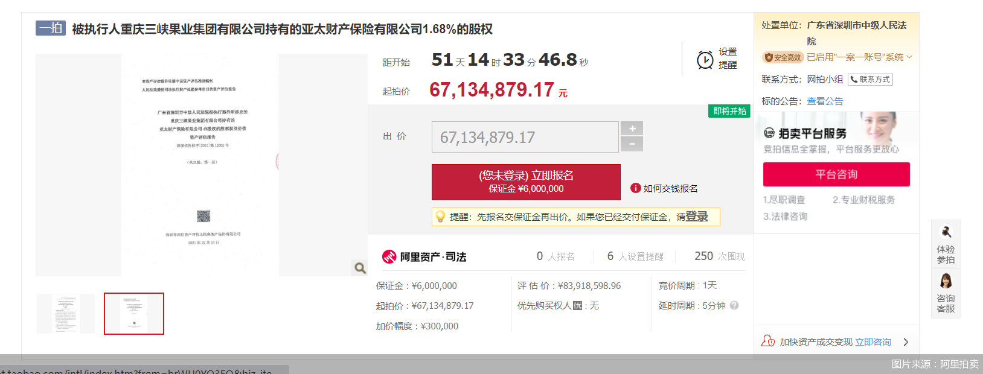
Task: Open the 查看公告 link
Action: click(825, 101)
